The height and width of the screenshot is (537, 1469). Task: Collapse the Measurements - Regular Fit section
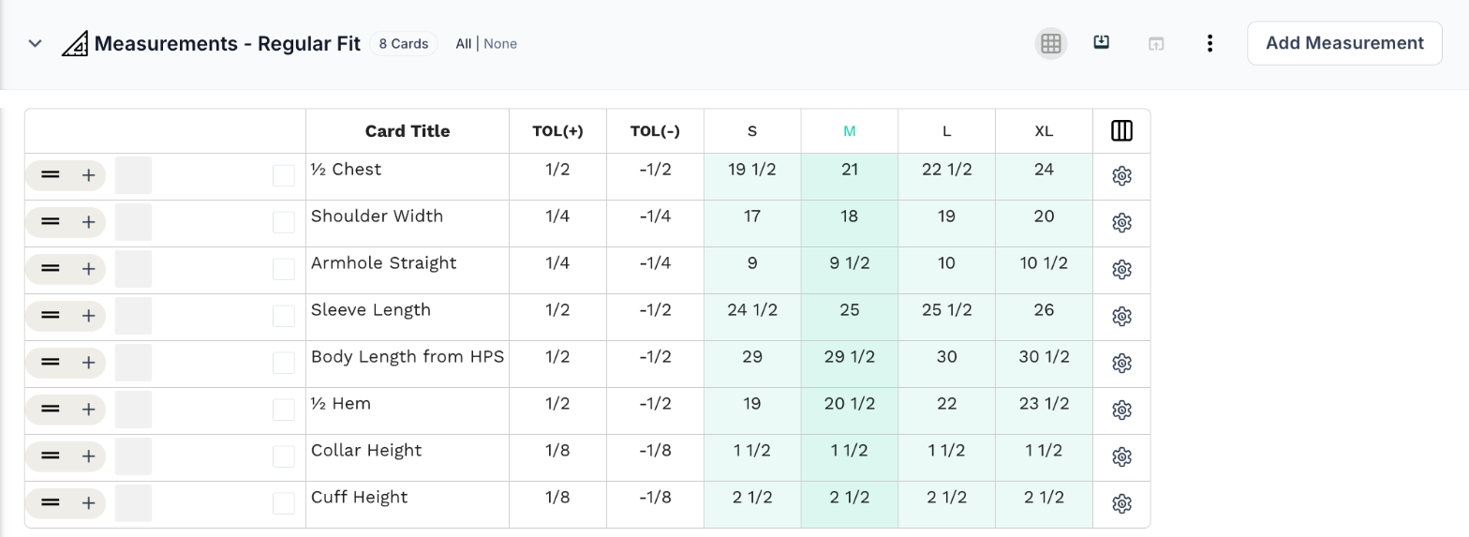[x=35, y=43]
